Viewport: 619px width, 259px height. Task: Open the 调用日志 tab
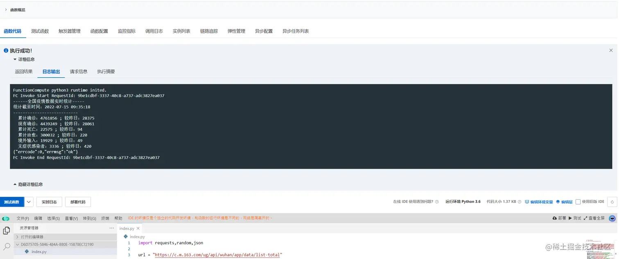(154, 31)
